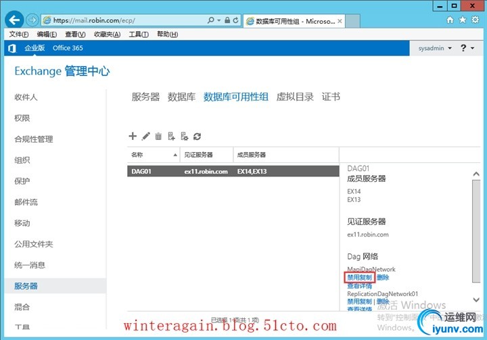Open the 文件(F) menu

[x=19, y=34]
